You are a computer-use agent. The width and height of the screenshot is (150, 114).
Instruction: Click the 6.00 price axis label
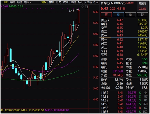pyautogui.click(x=96, y=34)
